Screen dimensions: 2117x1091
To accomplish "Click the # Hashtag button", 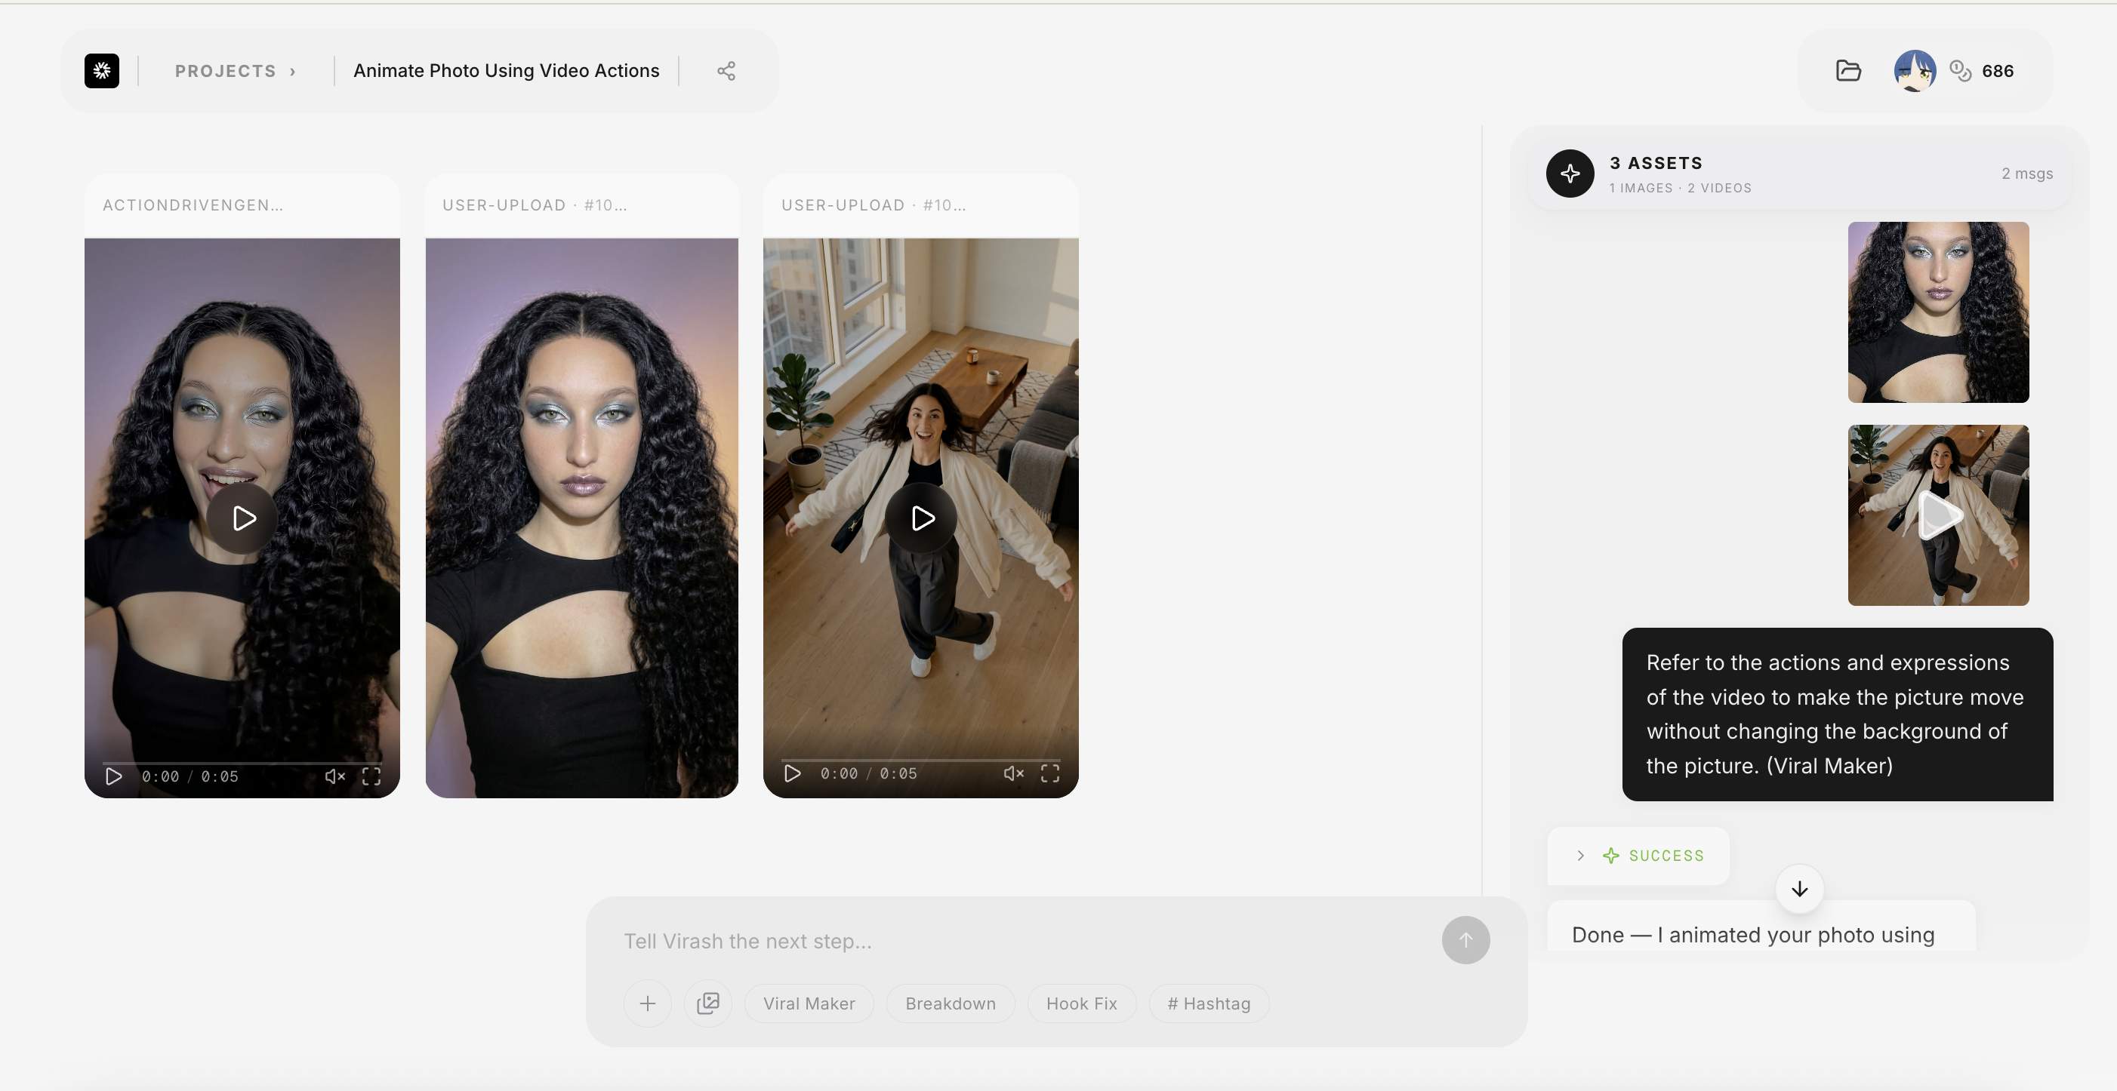I will coord(1208,1003).
